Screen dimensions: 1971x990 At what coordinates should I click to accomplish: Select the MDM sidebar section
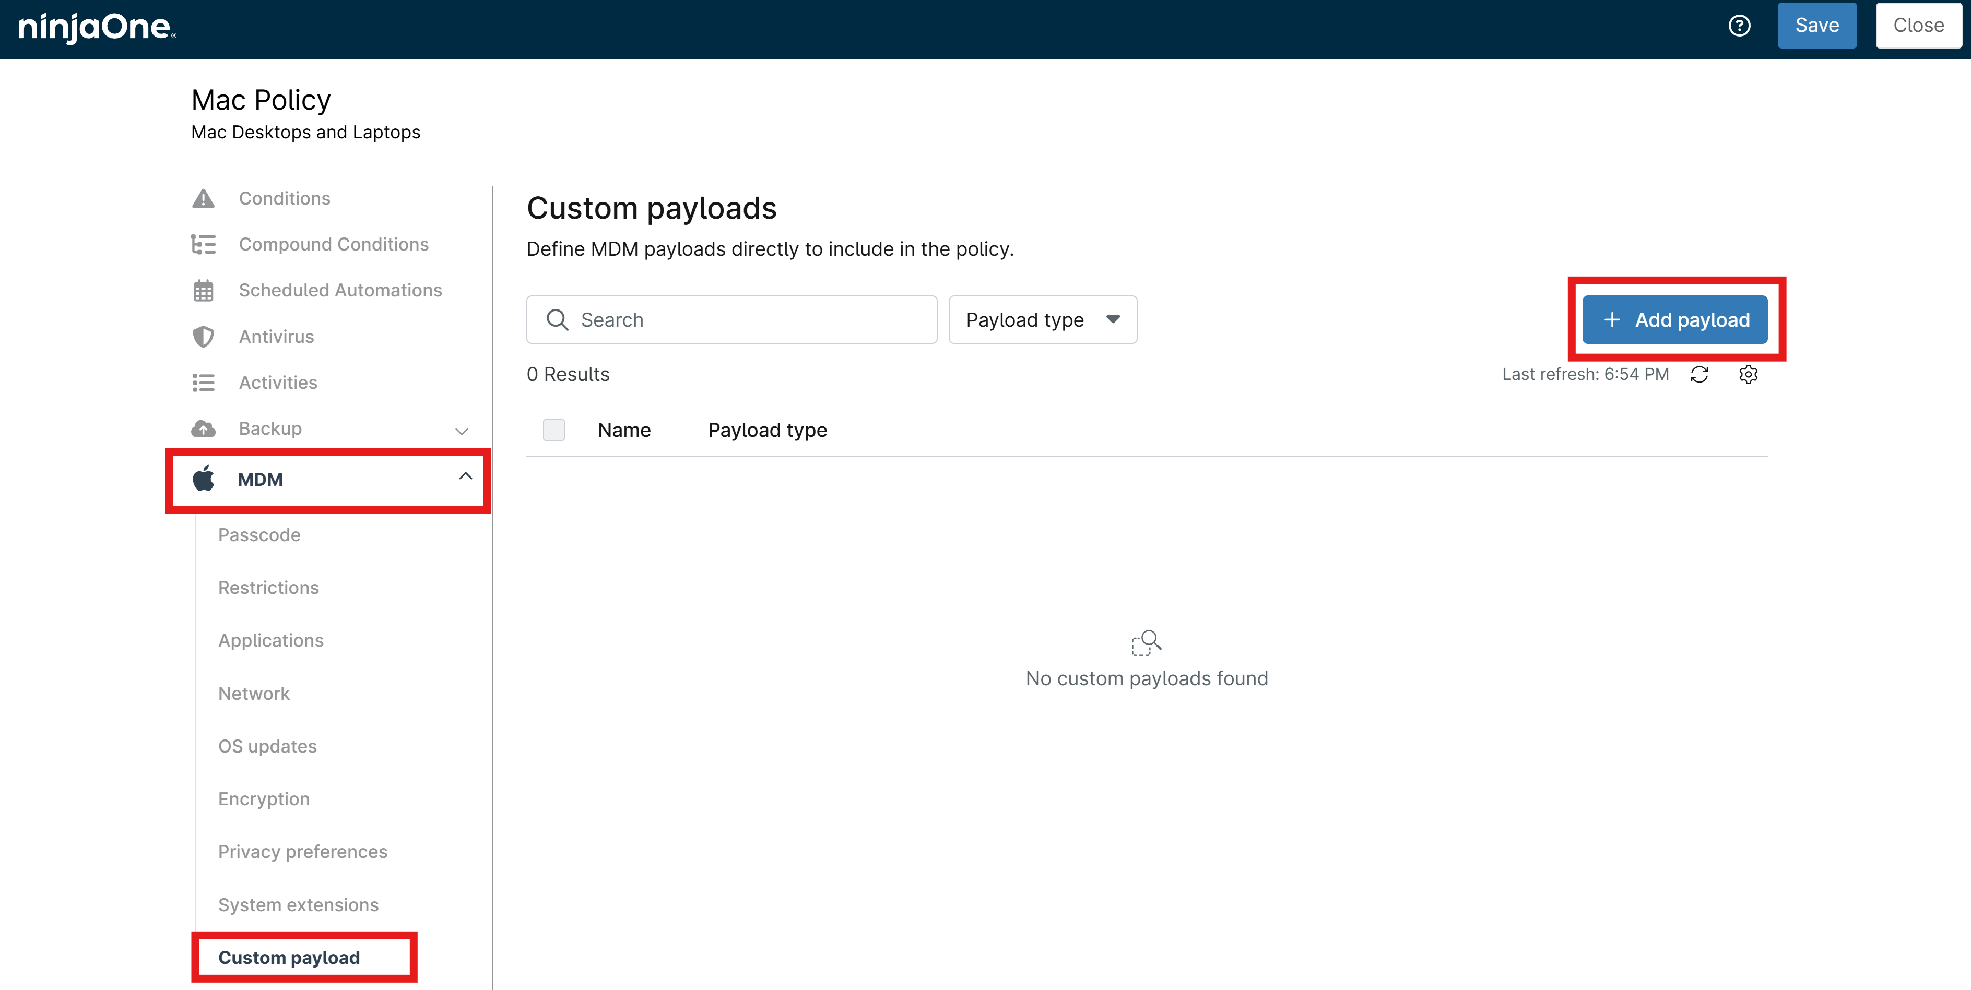328,480
